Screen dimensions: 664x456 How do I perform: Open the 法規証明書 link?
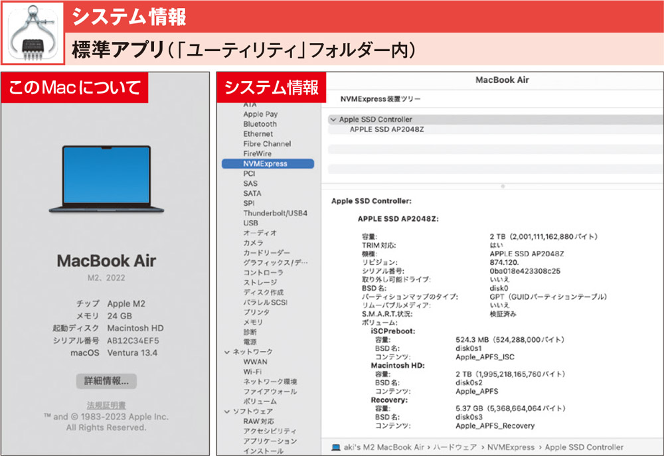pyautogui.click(x=107, y=404)
